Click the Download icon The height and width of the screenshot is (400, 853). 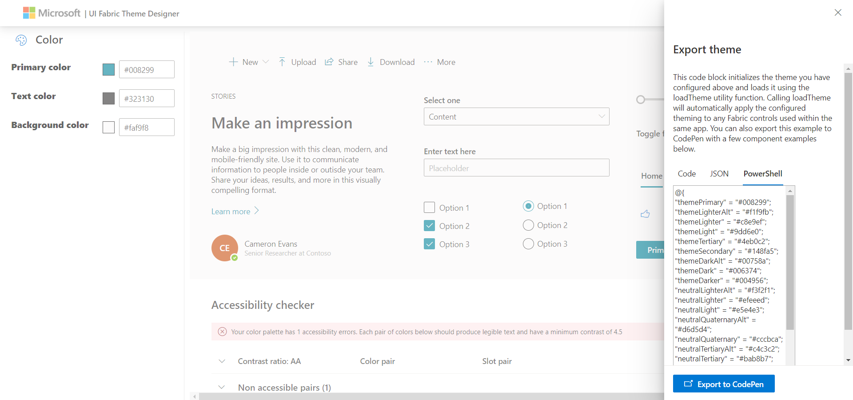pos(371,62)
